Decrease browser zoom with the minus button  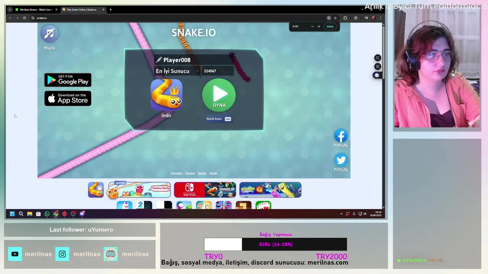313,26
